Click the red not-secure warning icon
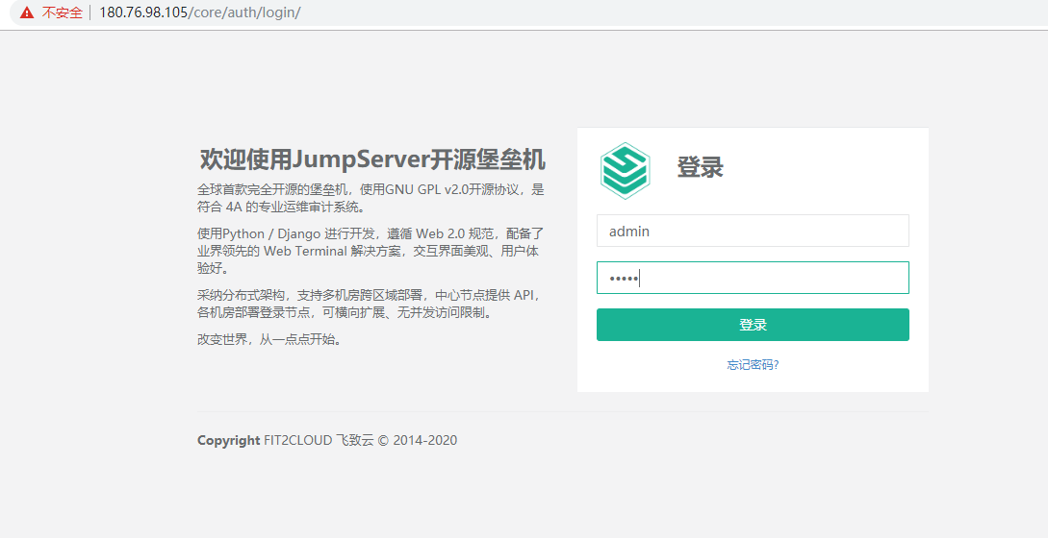 tap(27, 12)
